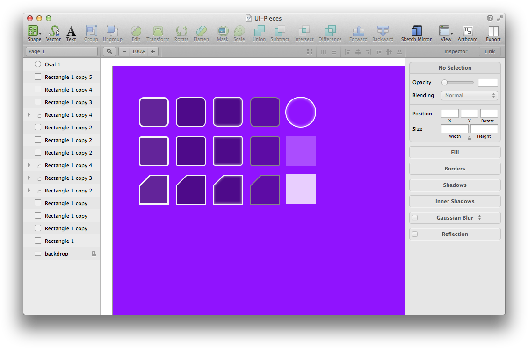Select the Text tool

pos(71,31)
